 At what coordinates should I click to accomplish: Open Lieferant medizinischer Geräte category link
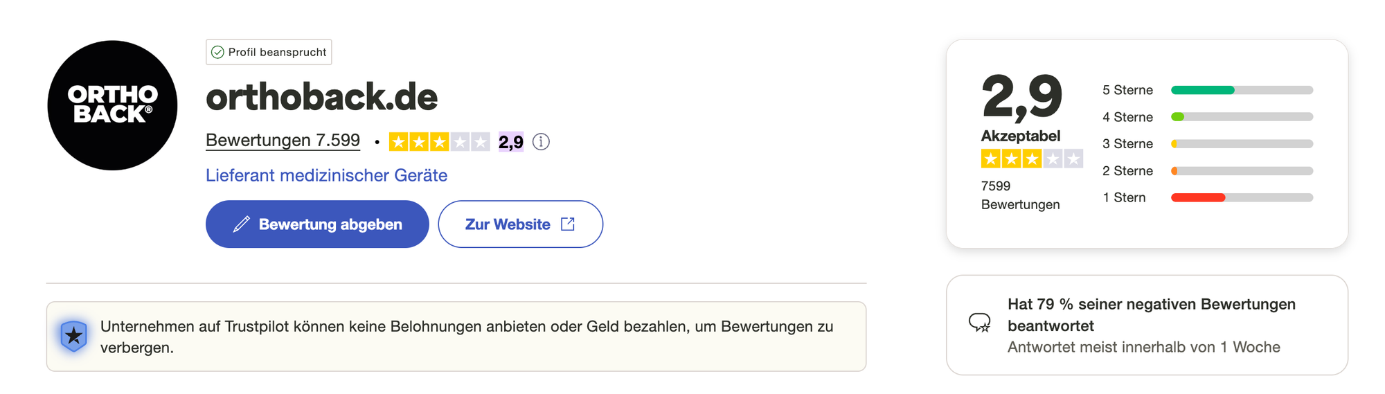[x=326, y=175]
